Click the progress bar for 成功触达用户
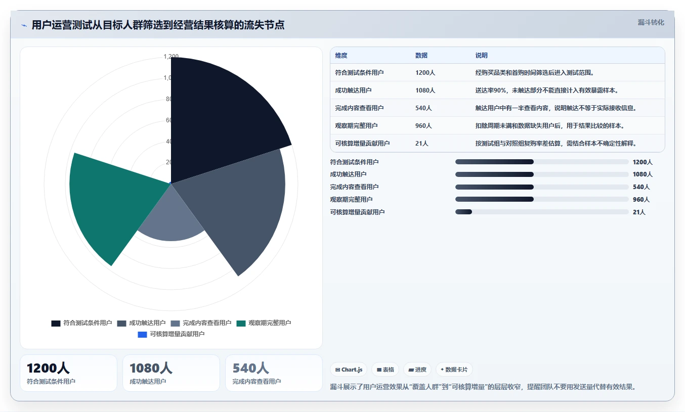This screenshot has height=412, width=685. [542, 174]
